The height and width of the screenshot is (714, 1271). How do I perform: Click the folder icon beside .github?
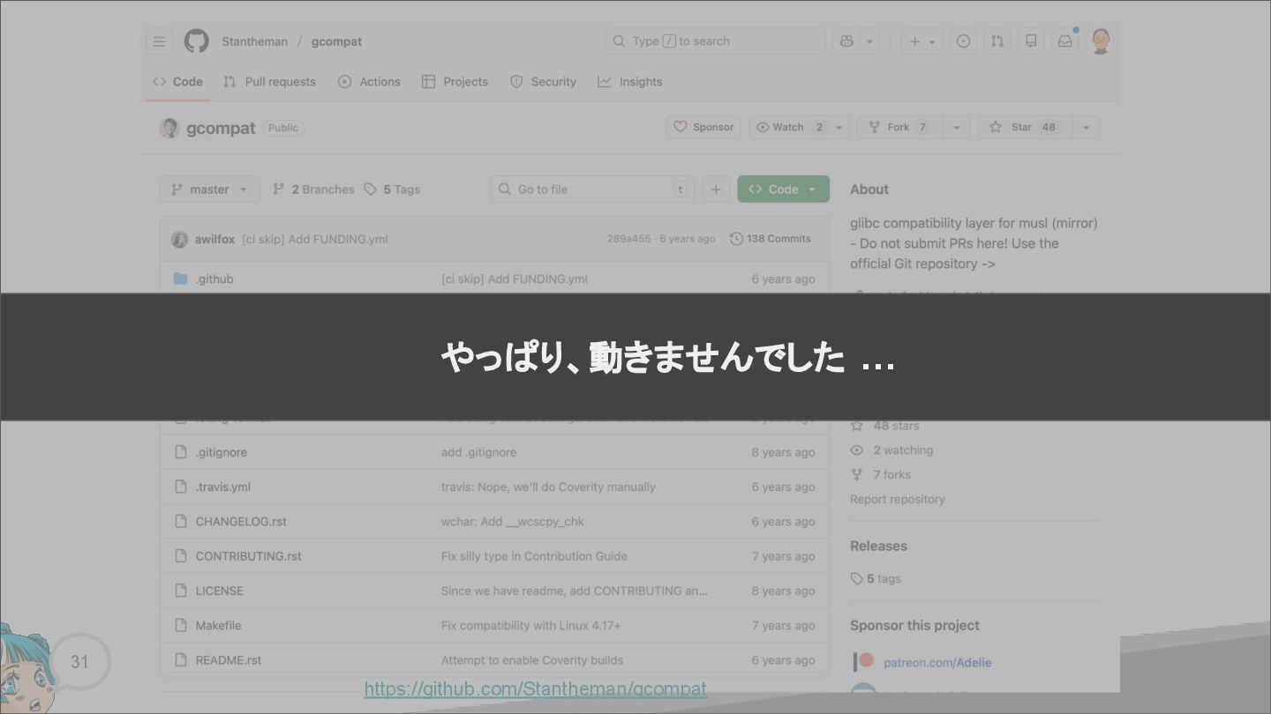point(180,279)
